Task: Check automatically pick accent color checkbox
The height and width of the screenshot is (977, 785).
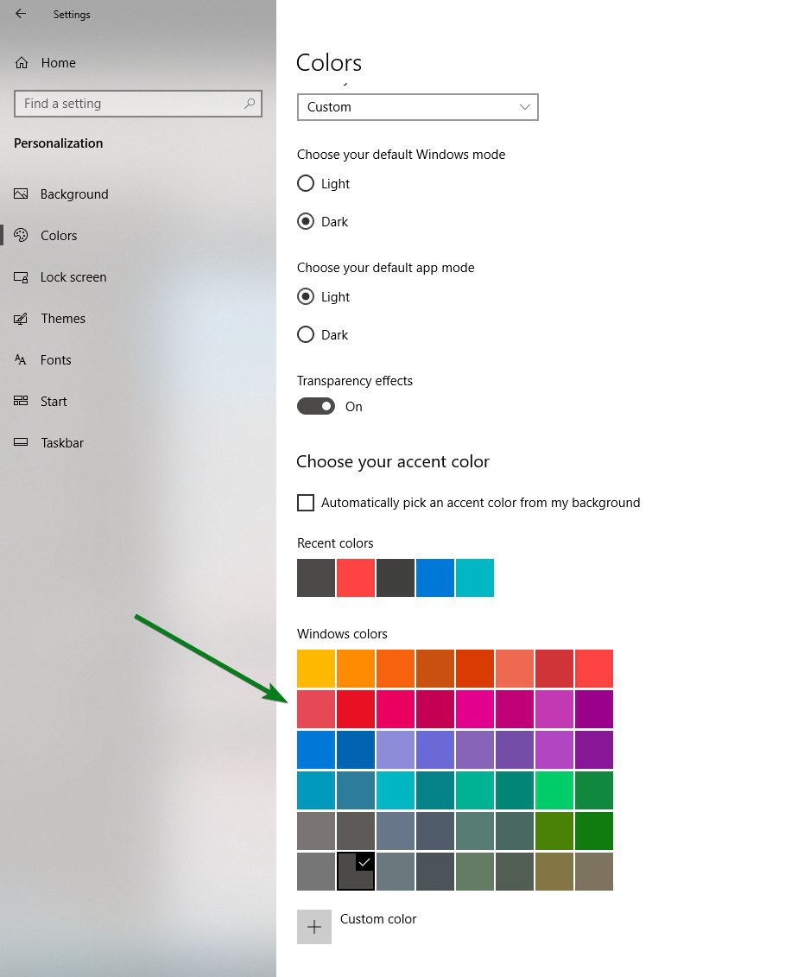Action: 306,502
